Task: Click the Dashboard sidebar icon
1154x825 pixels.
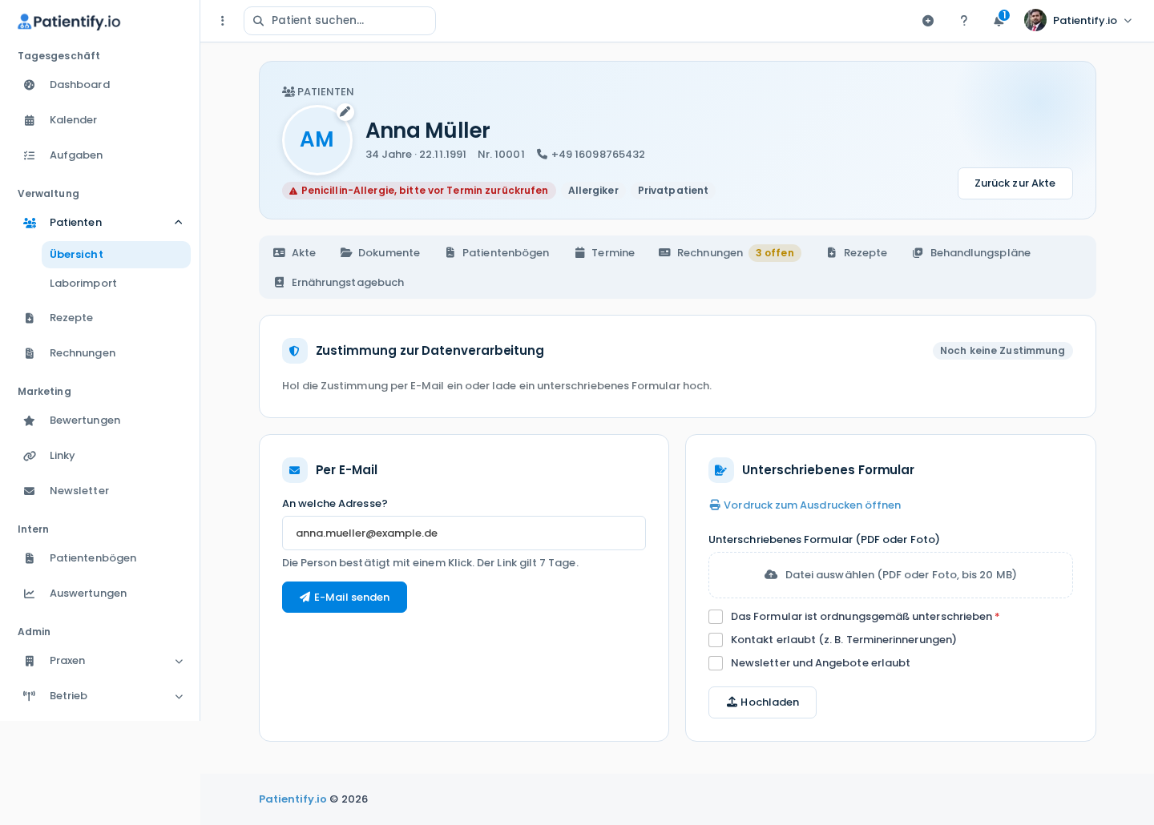Action: 30,85
